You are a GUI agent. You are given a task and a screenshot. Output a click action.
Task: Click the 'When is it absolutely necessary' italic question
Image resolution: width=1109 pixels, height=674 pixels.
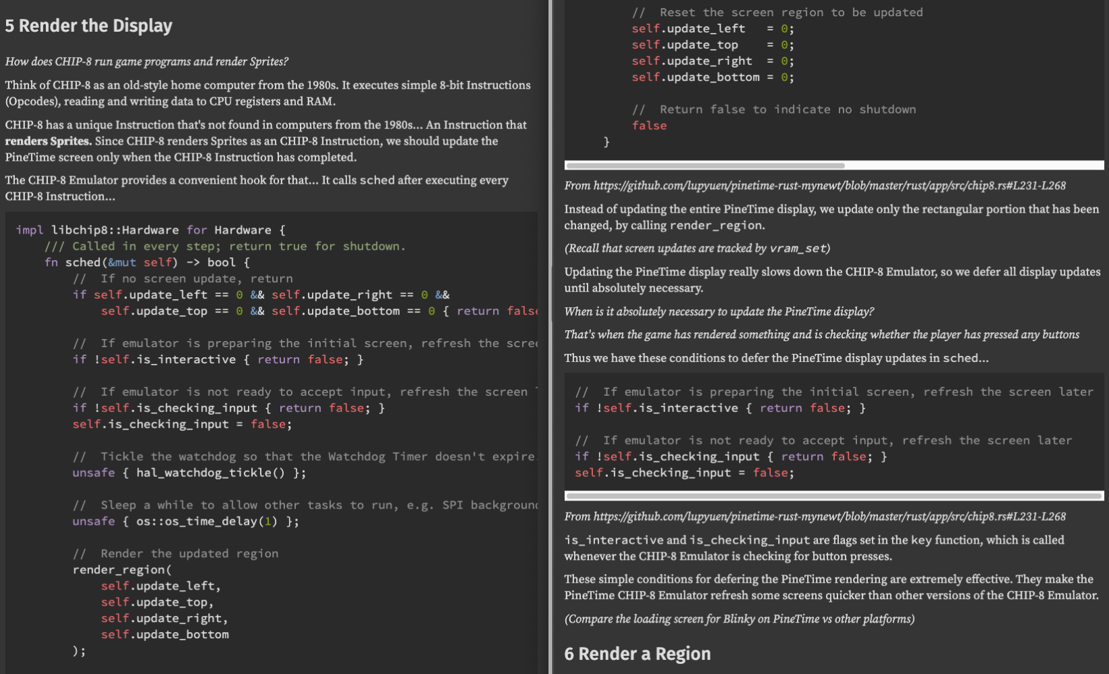click(x=719, y=311)
